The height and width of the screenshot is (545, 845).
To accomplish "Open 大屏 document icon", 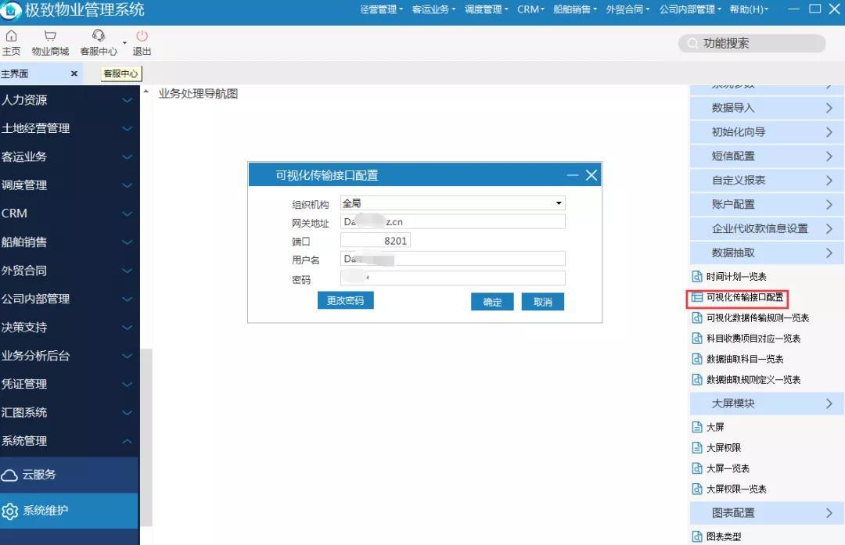I will tap(697, 427).
